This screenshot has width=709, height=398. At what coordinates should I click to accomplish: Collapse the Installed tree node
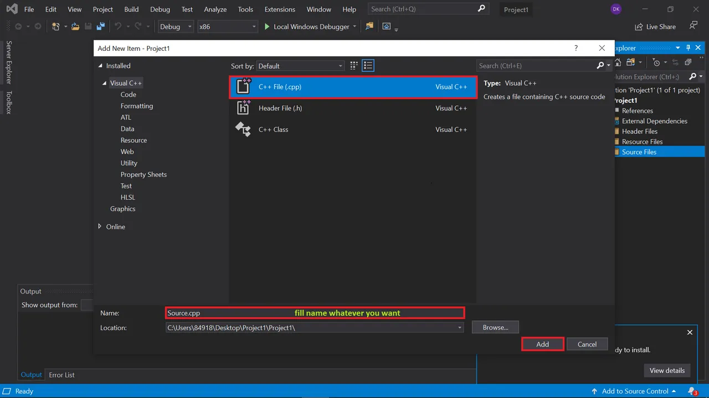(x=100, y=66)
